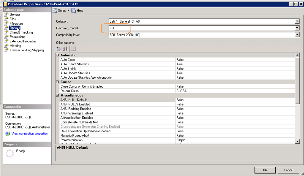Open the General page icon
This screenshot has width=304, height=176.
click(x=6, y=15)
